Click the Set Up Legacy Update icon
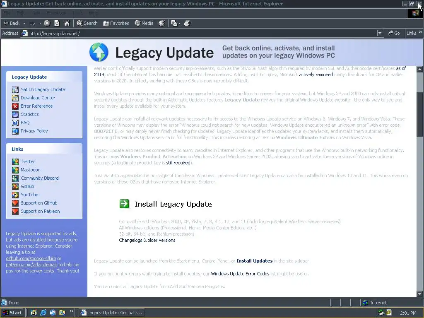The height and width of the screenshot is (318, 424). pos(15,89)
